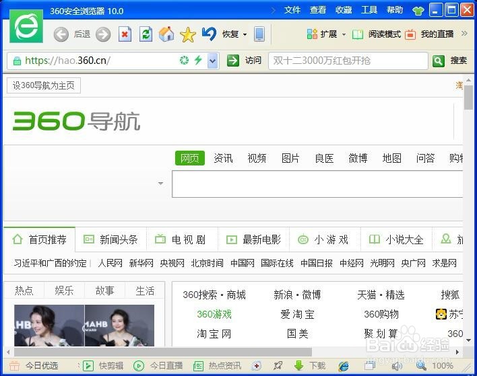Stop loading with the red X icon
This screenshot has width=477, height=376.
(125, 34)
